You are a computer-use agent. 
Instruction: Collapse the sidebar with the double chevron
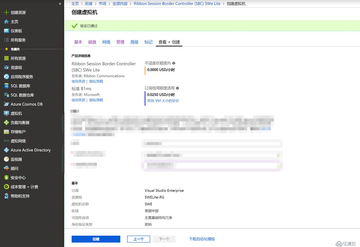(60, 3)
